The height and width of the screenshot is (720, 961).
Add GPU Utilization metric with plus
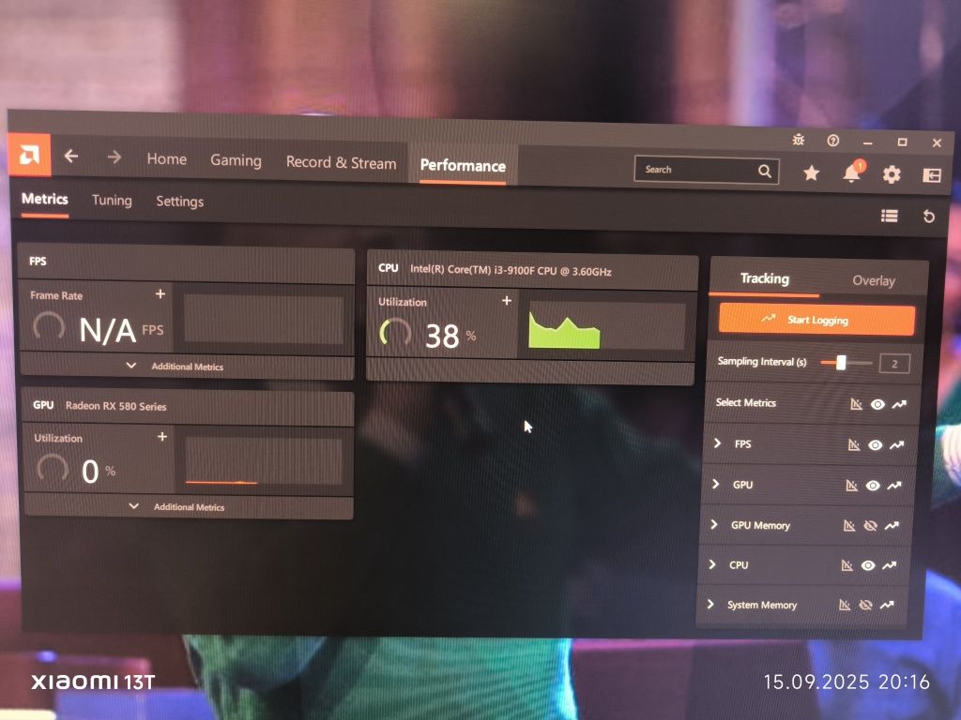161,437
